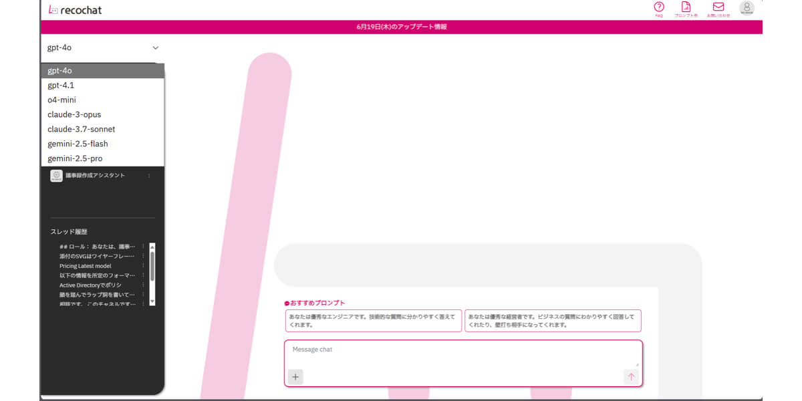Viewport: 802px width, 401px height.
Task: Click thread history scrollbar up arrow
Action: (152, 246)
